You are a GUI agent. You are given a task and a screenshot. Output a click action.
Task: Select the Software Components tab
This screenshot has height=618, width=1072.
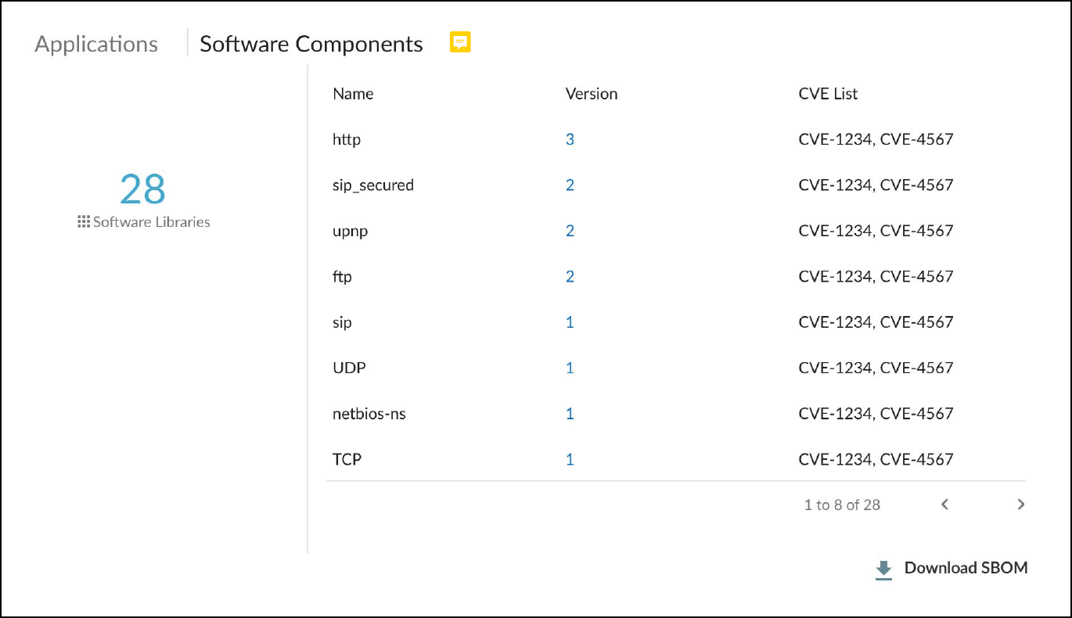point(311,44)
